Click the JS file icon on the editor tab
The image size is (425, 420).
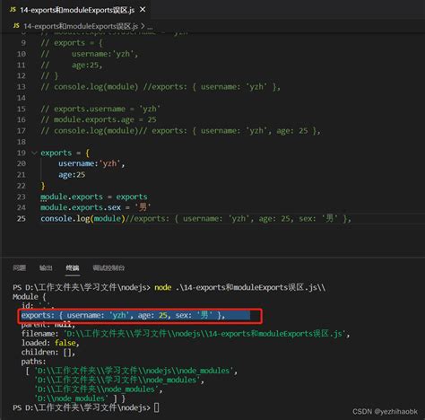[x=13, y=10]
